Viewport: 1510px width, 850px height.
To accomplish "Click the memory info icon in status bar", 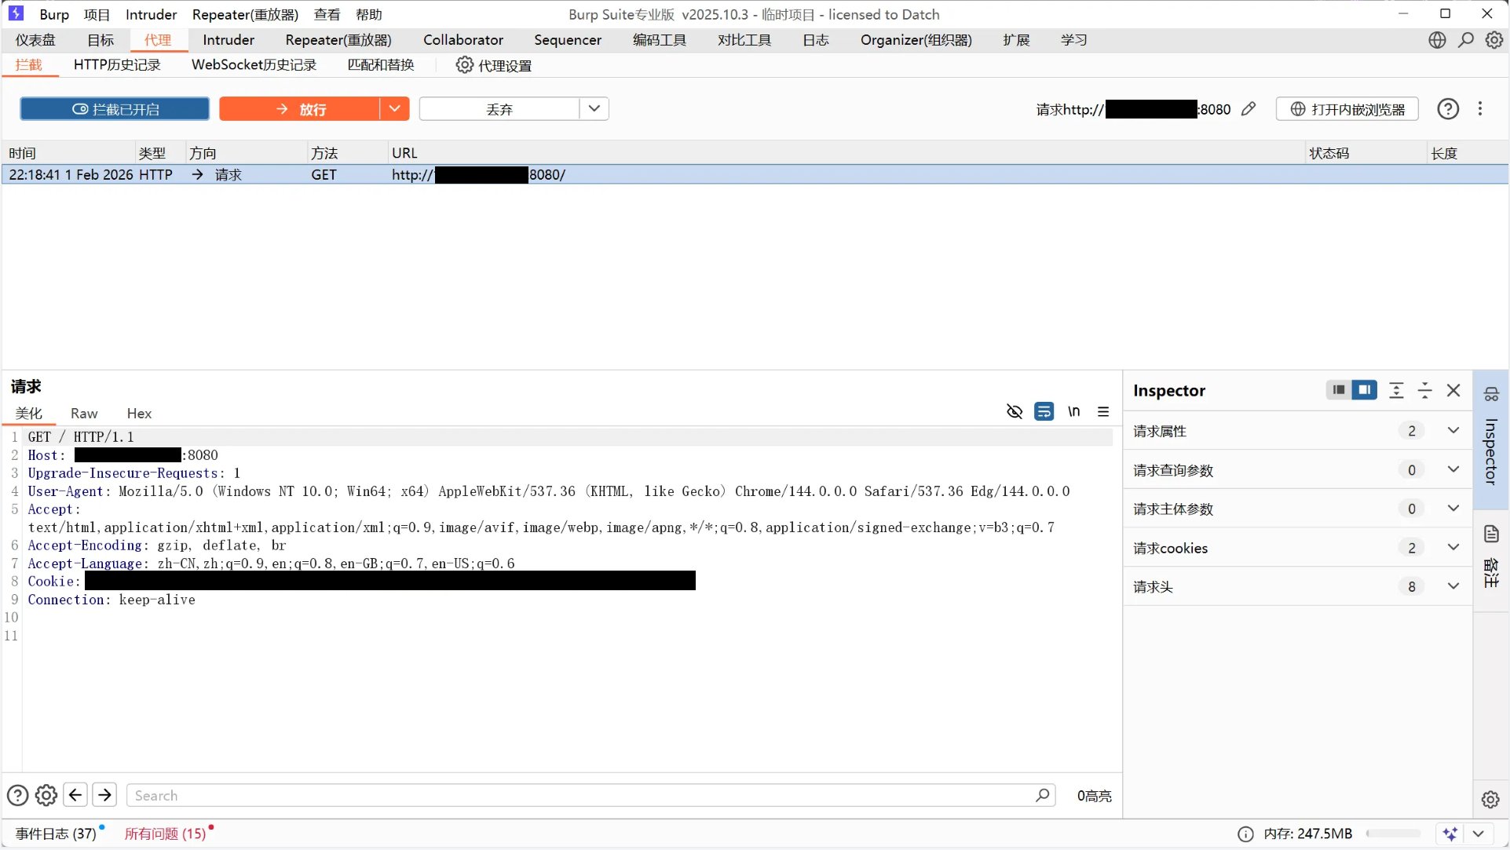I will pos(1245,834).
